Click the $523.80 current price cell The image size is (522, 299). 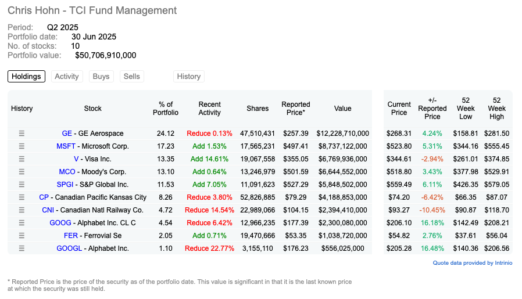click(399, 146)
